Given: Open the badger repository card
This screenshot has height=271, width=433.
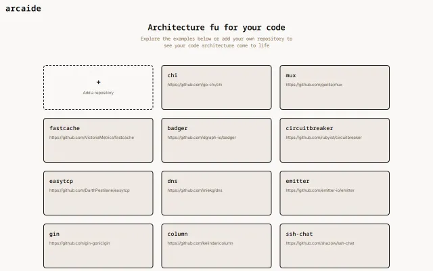Looking at the screenshot, I should click(216, 140).
